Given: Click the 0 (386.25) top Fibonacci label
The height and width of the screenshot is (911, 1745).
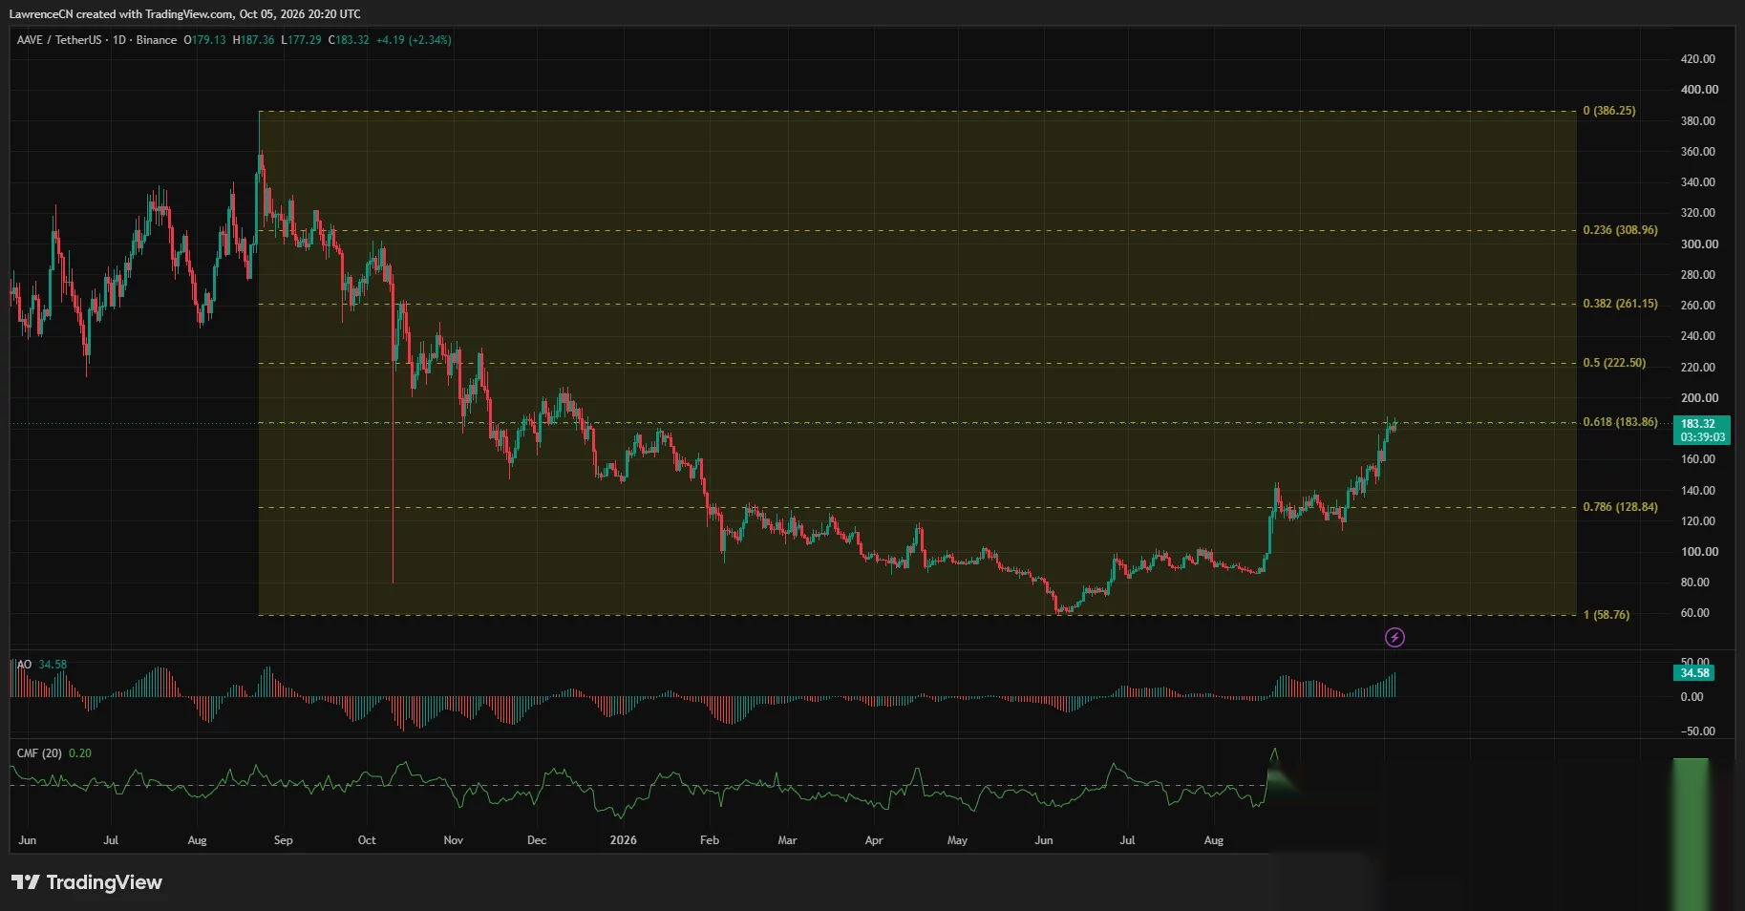Looking at the screenshot, I should point(1609,111).
